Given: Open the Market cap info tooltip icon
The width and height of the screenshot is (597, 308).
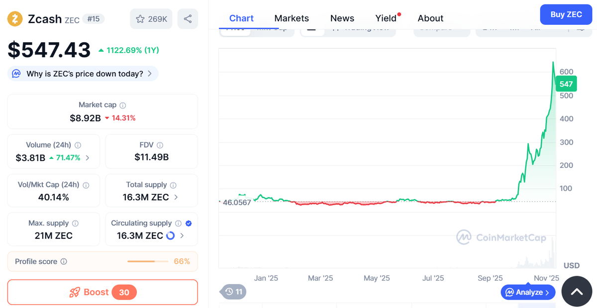Looking at the screenshot, I should coord(123,105).
